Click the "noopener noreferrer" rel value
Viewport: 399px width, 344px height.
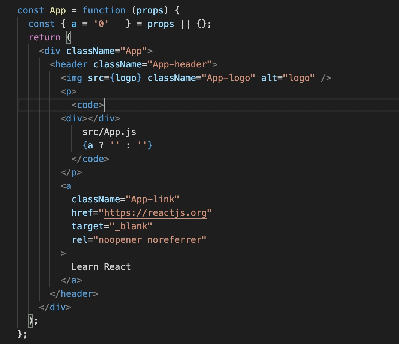coord(150,239)
